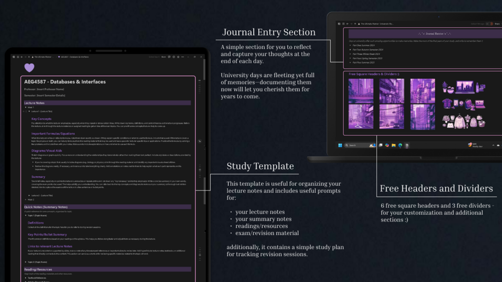Add a new page via plus in tablet window
Screen dimensions: 502x282
click(29, 57)
